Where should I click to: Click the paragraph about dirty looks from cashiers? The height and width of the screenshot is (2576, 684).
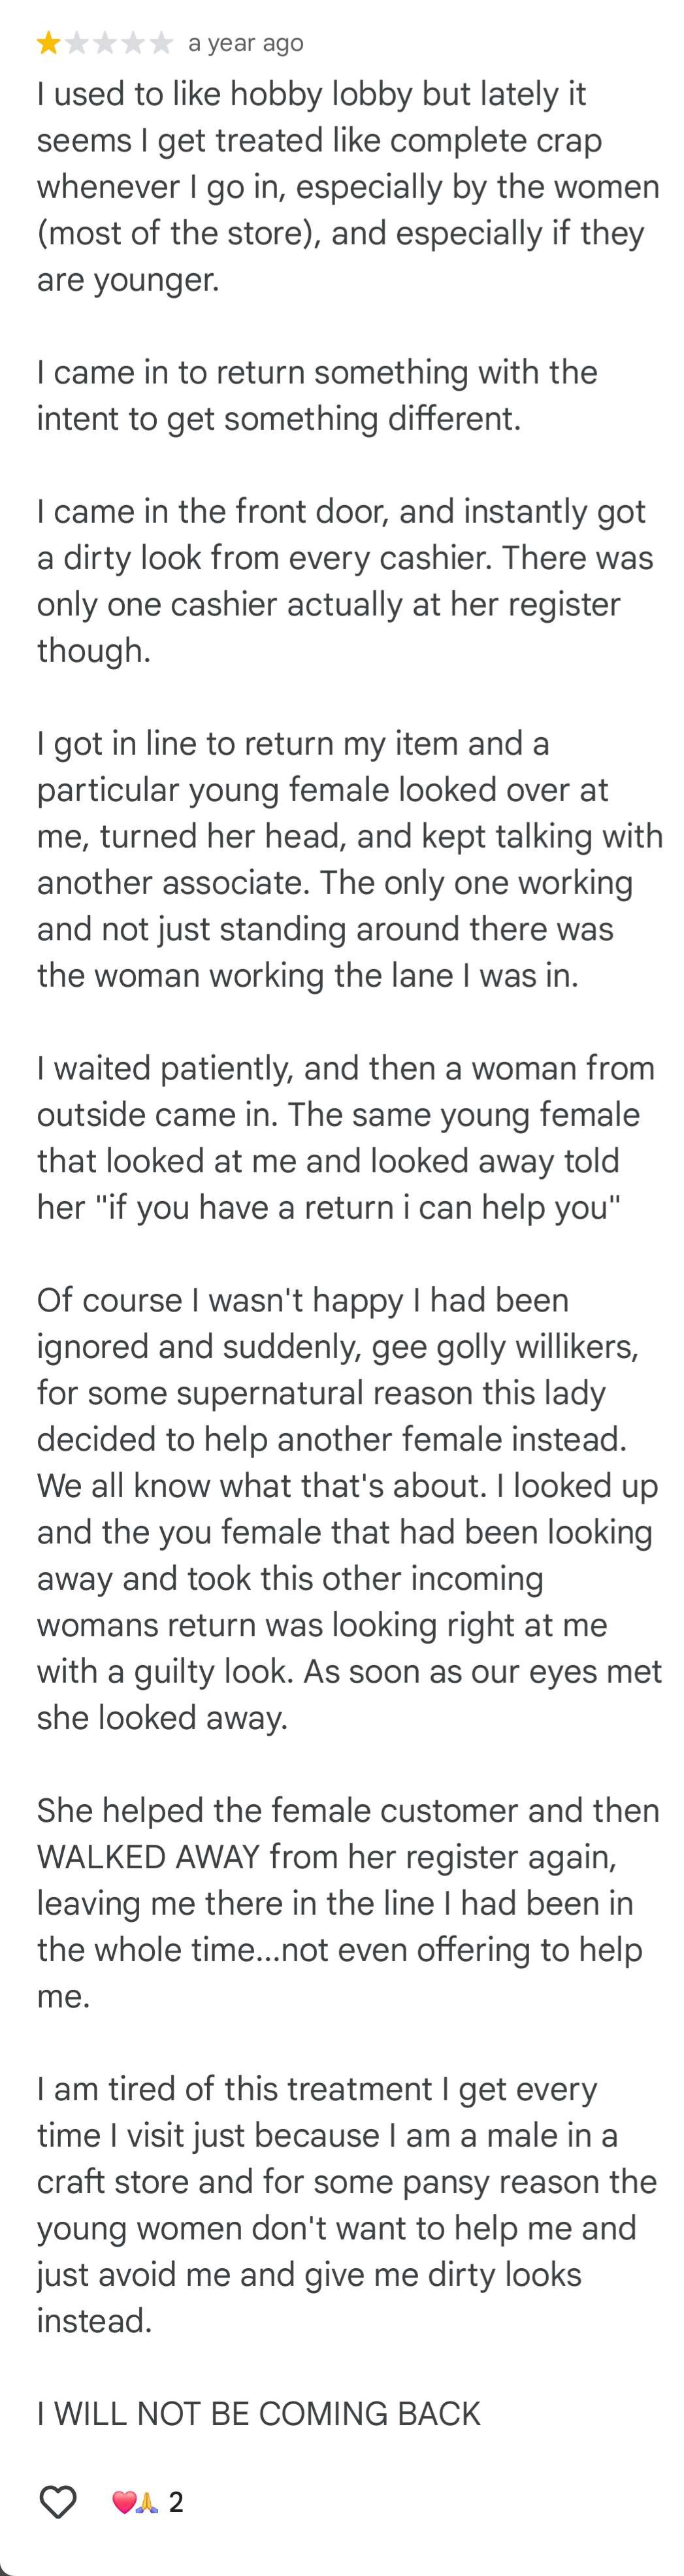coord(345,580)
